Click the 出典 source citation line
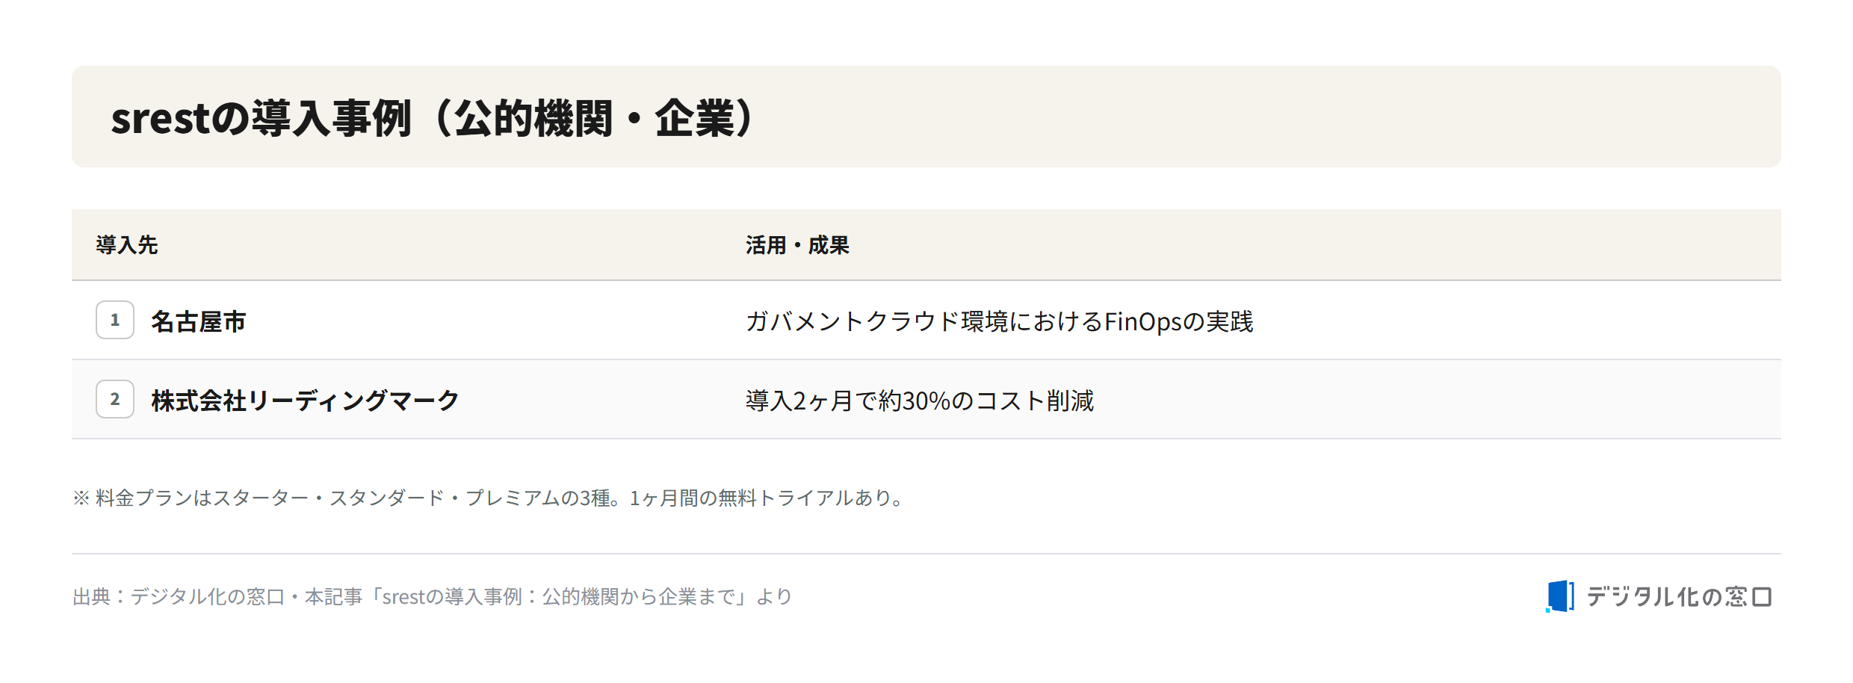Image resolution: width=1853 pixels, height=683 pixels. [432, 596]
